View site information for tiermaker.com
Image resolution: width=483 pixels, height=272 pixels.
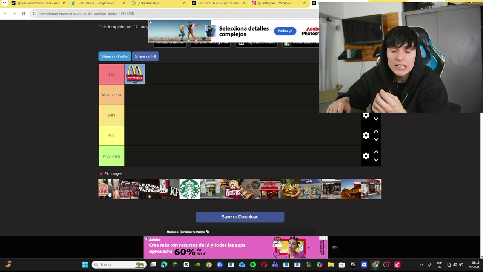[x=34, y=14]
